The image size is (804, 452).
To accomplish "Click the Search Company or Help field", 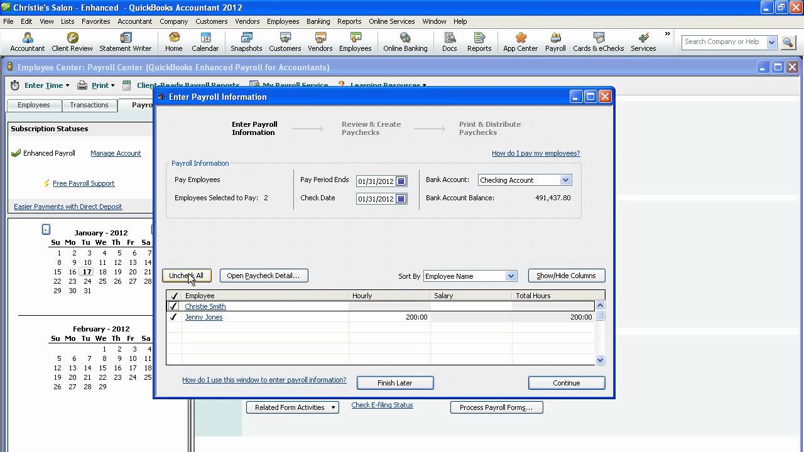I will (723, 42).
